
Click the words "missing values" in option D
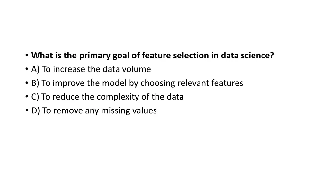[x=129, y=111]
